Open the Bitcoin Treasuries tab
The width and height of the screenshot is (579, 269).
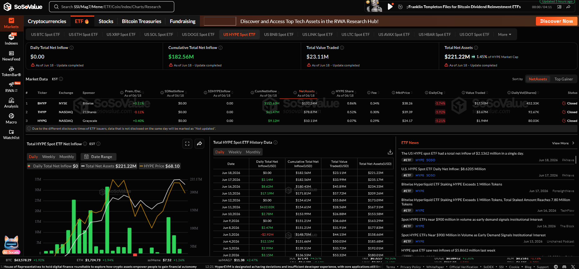click(x=141, y=21)
